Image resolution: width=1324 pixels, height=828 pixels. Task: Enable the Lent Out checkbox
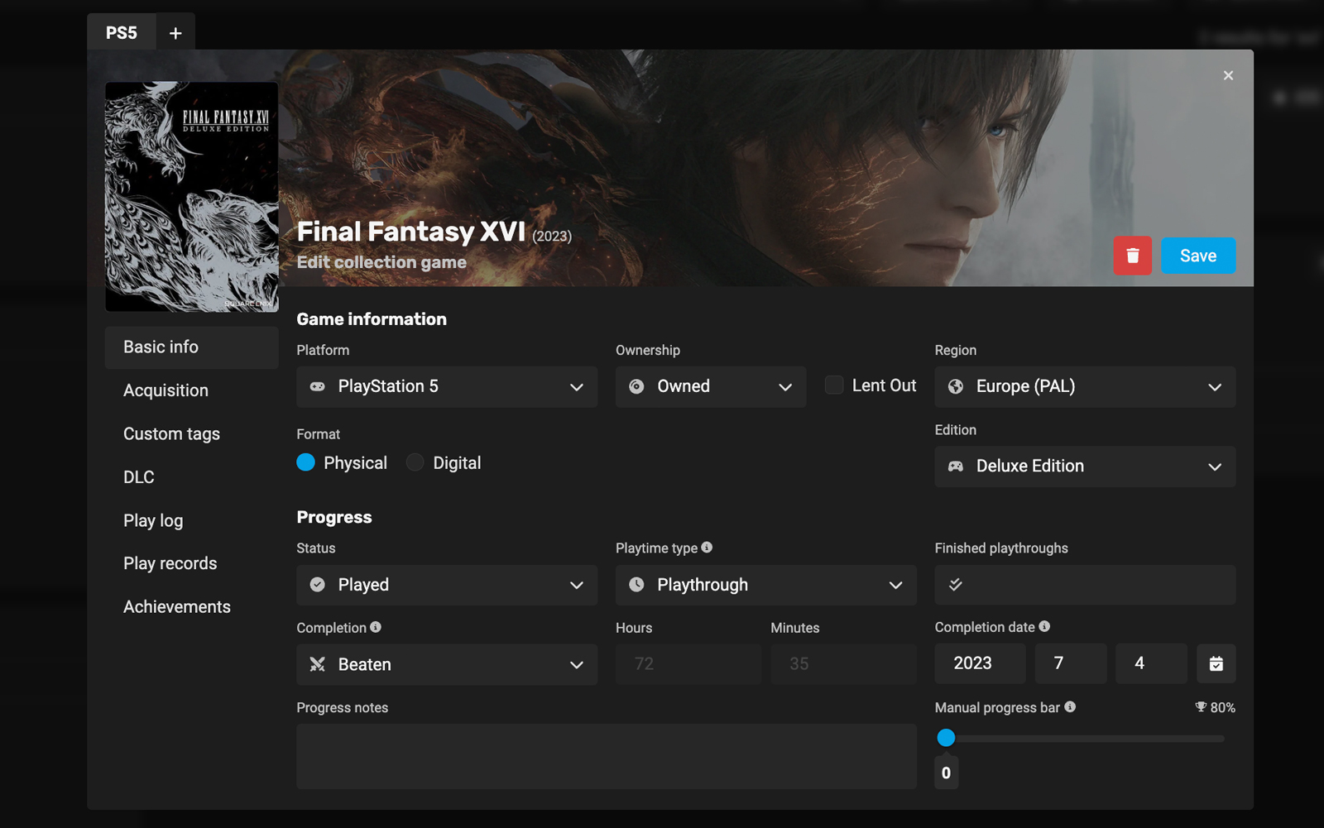click(x=834, y=385)
